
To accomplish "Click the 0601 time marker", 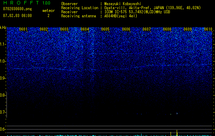I will tap(23, 29).
